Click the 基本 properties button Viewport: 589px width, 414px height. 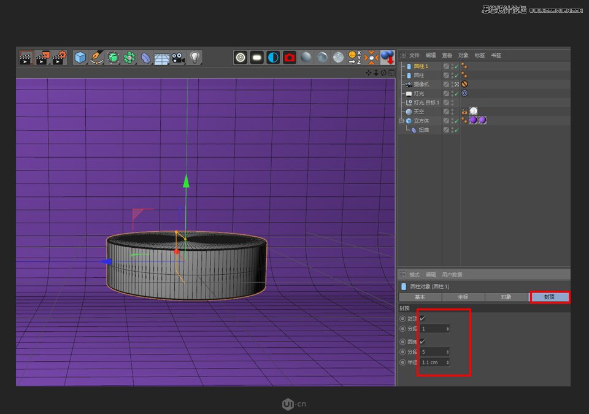(x=420, y=297)
